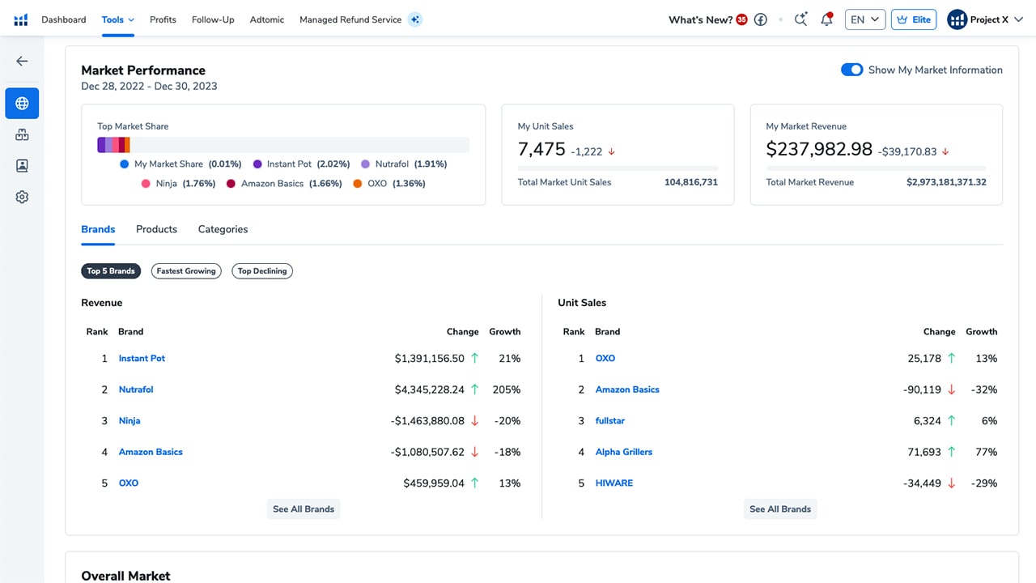Click the My Market Revenue progress bar
This screenshot has width=1036, height=583.
click(877, 168)
